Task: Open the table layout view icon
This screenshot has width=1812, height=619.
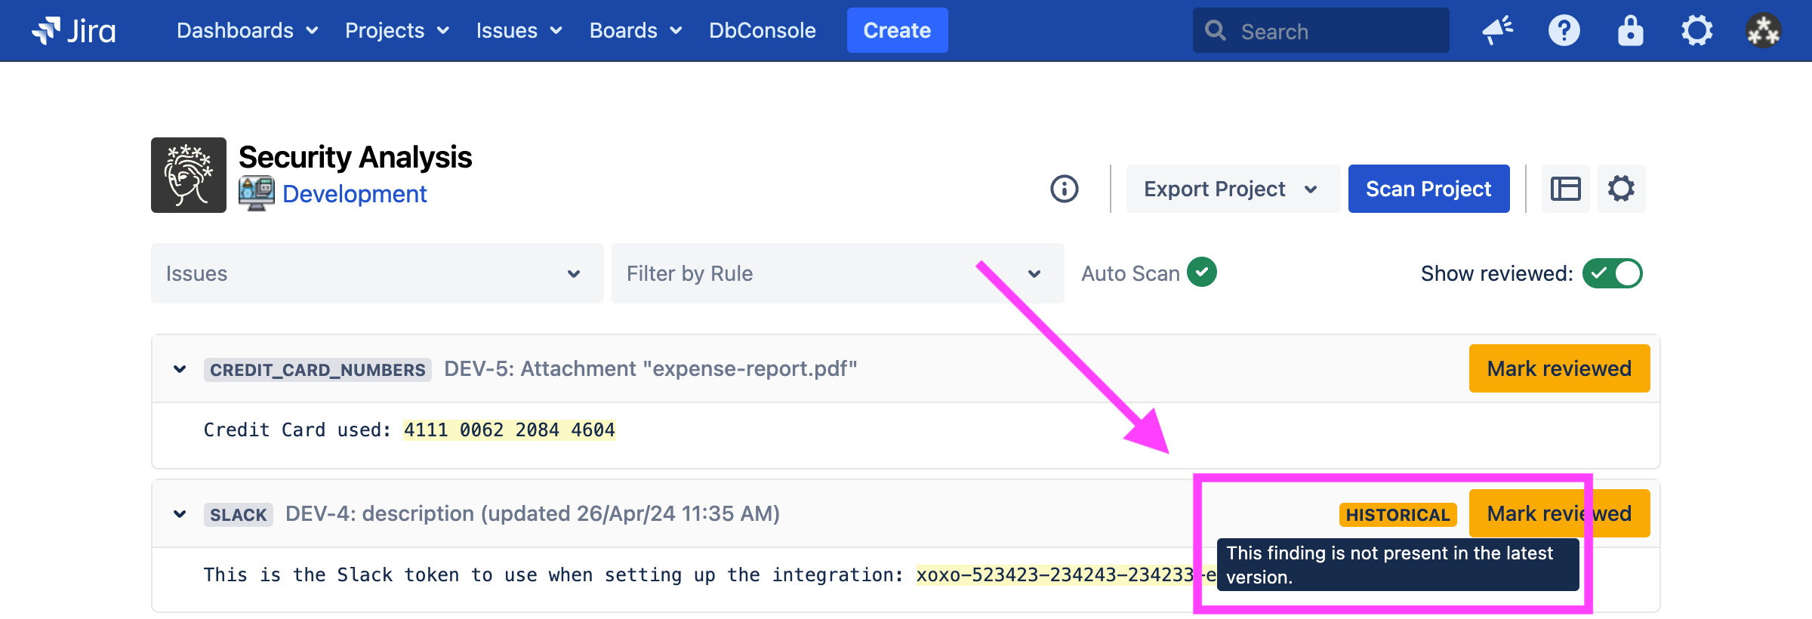Action: [x=1565, y=189]
